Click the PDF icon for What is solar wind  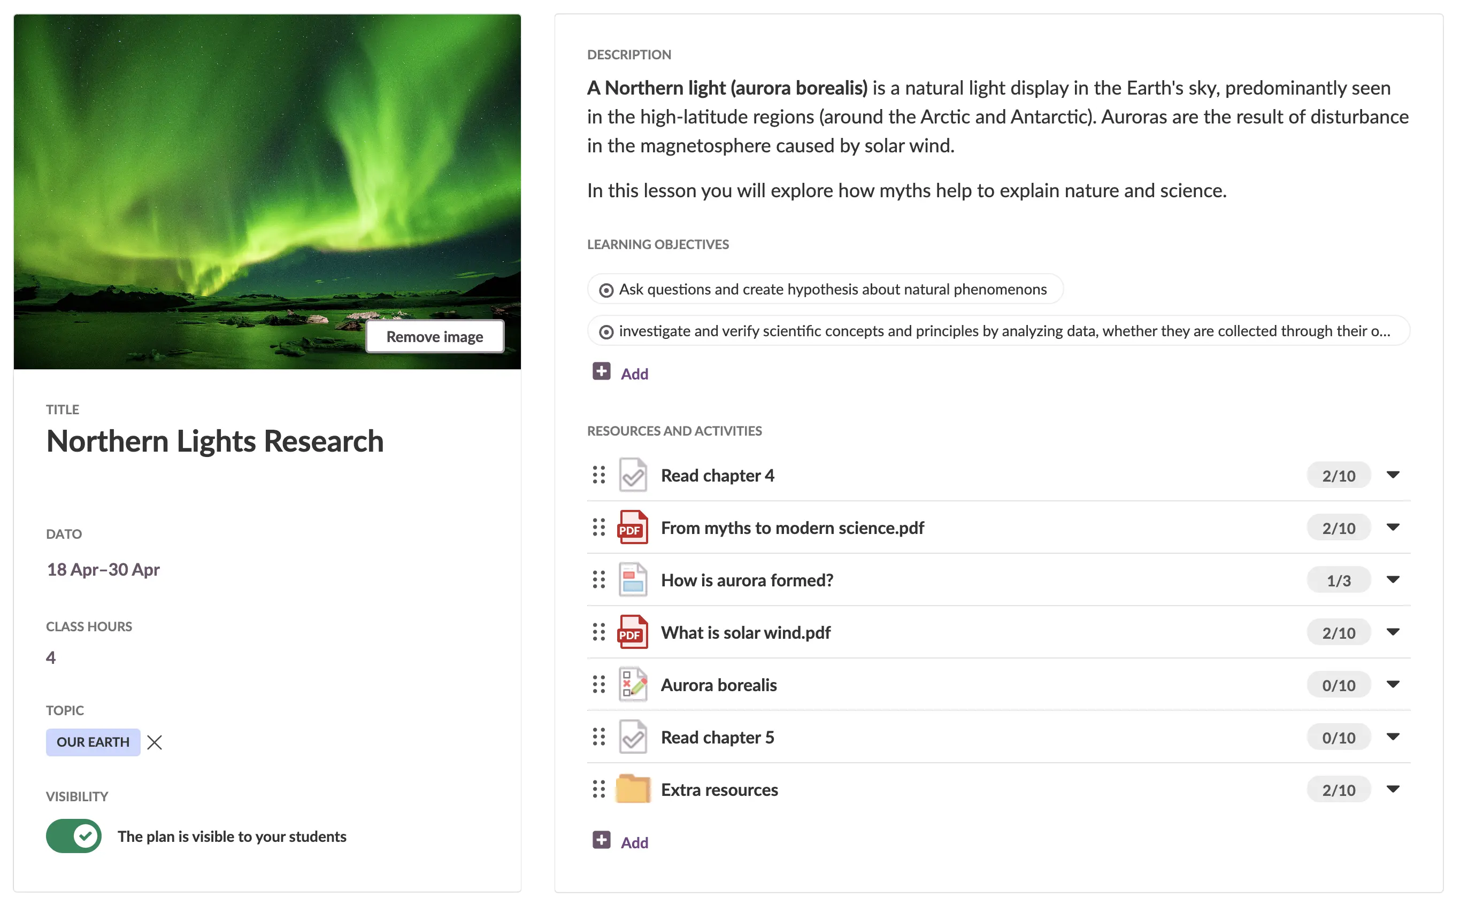632,632
